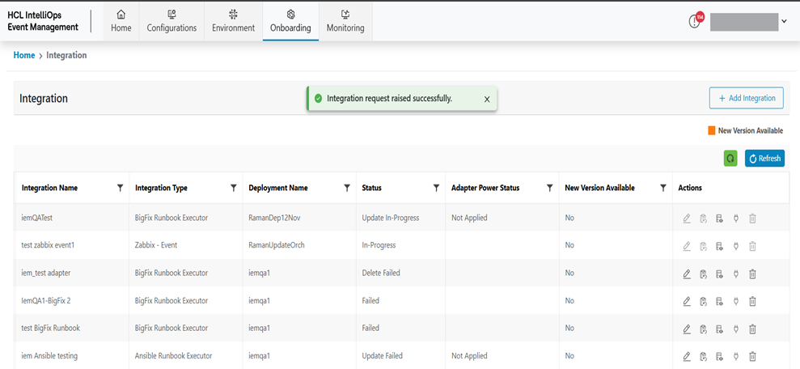This screenshot has height=369, width=800.
Task: Click the plug icon for IemQA1-BigFix 2
Action: click(x=735, y=301)
